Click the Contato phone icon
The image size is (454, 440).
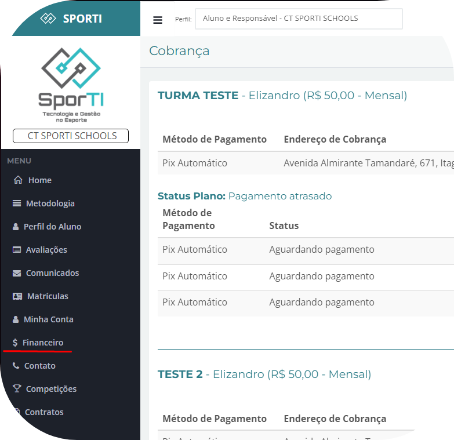click(x=16, y=366)
